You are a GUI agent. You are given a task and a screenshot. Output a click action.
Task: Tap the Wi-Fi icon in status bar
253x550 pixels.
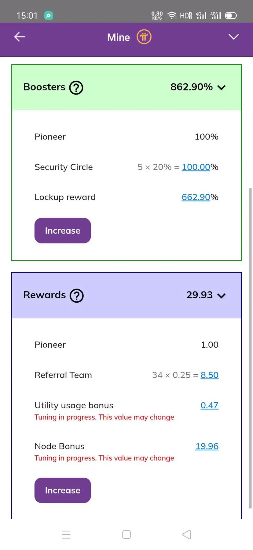(x=172, y=16)
